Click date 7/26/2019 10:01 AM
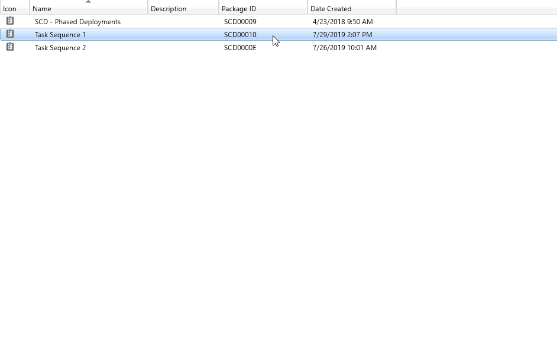The height and width of the screenshot is (349, 557). point(344,47)
